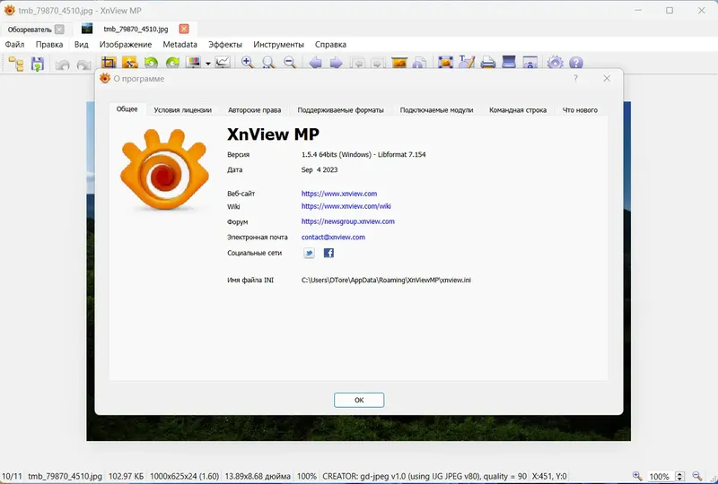The height and width of the screenshot is (484, 718).
Task: Click the Save As floppy disk icon
Action: [38, 63]
